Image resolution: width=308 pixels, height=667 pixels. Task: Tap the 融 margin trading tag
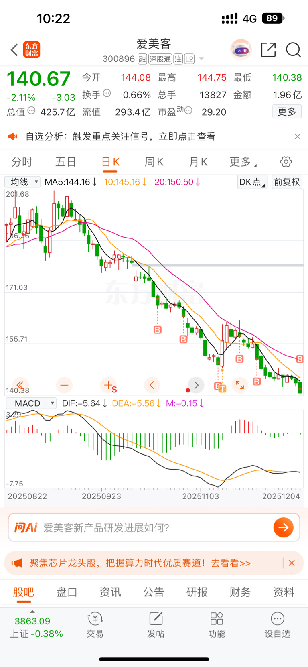(x=142, y=59)
